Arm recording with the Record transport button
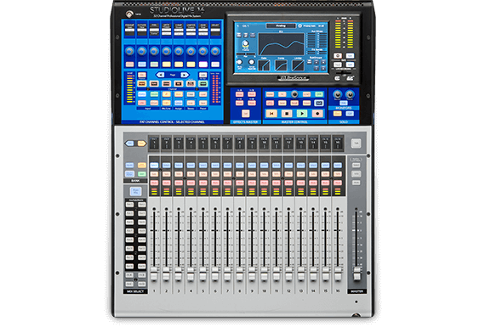The width and height of the screenshot is (485, 327). [x=317, y=114]
